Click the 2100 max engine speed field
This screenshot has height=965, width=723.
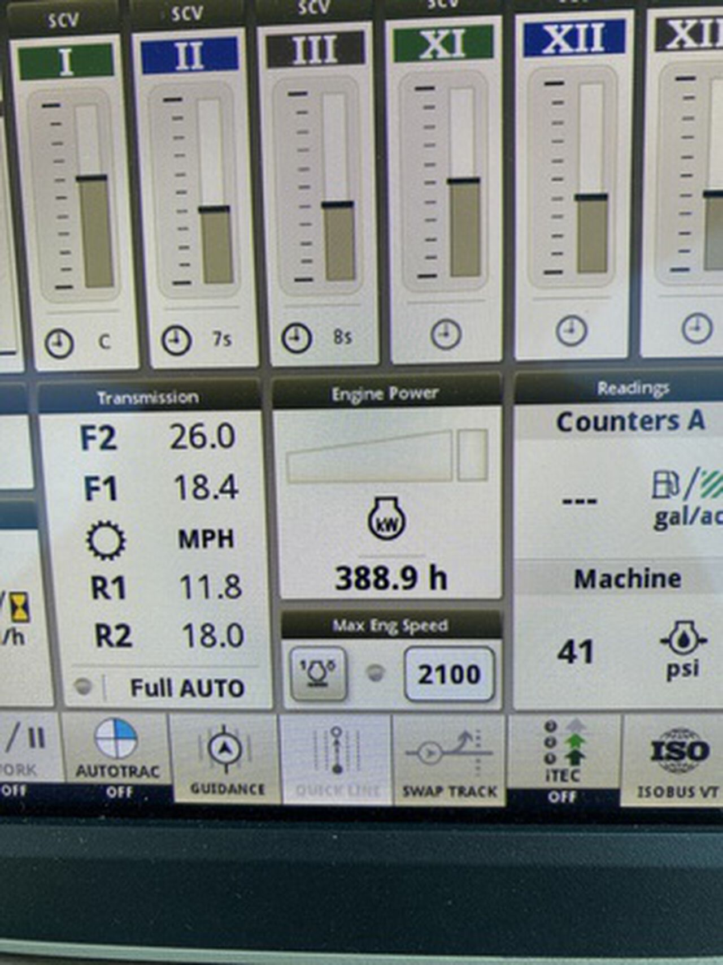point(449,674)
